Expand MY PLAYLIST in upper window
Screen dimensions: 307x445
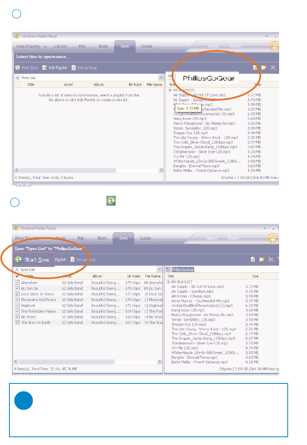(170, 90)
